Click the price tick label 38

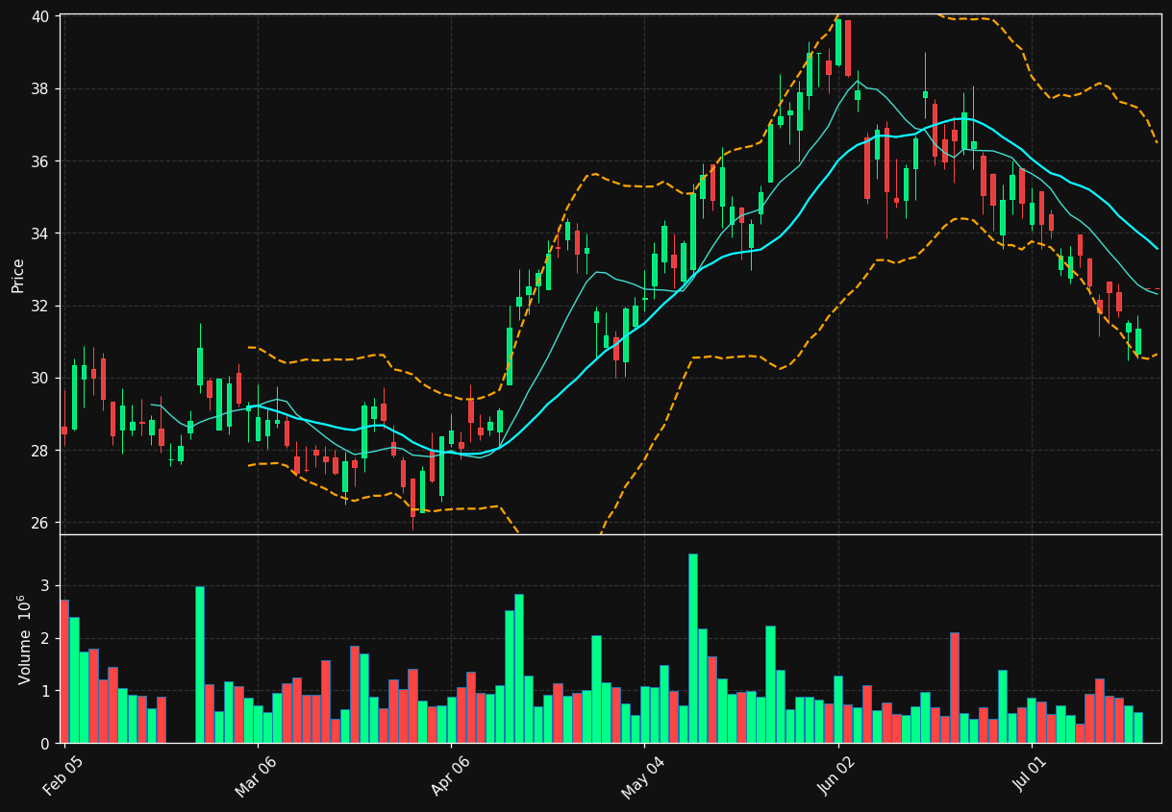click(40, 88)
